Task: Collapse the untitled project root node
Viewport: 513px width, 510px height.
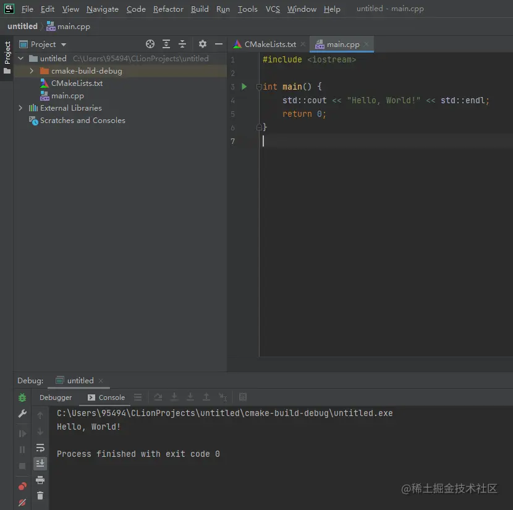Action: pyautogui.click(x=21, y=59)
